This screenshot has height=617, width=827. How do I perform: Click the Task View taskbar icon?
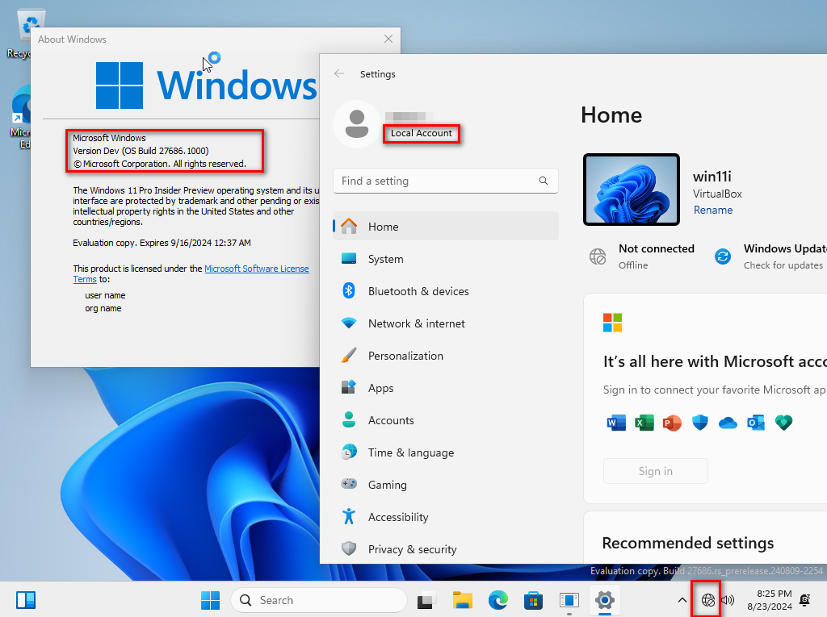tap(426, 600)
